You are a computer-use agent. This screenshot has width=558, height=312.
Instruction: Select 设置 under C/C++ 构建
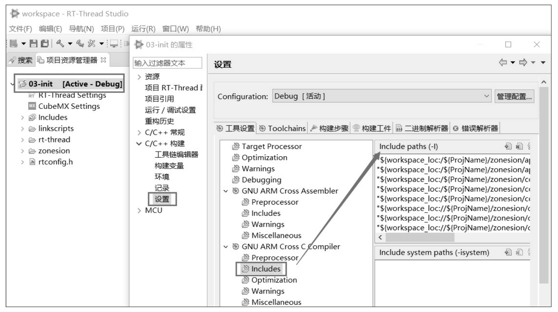tap(161, 199)
